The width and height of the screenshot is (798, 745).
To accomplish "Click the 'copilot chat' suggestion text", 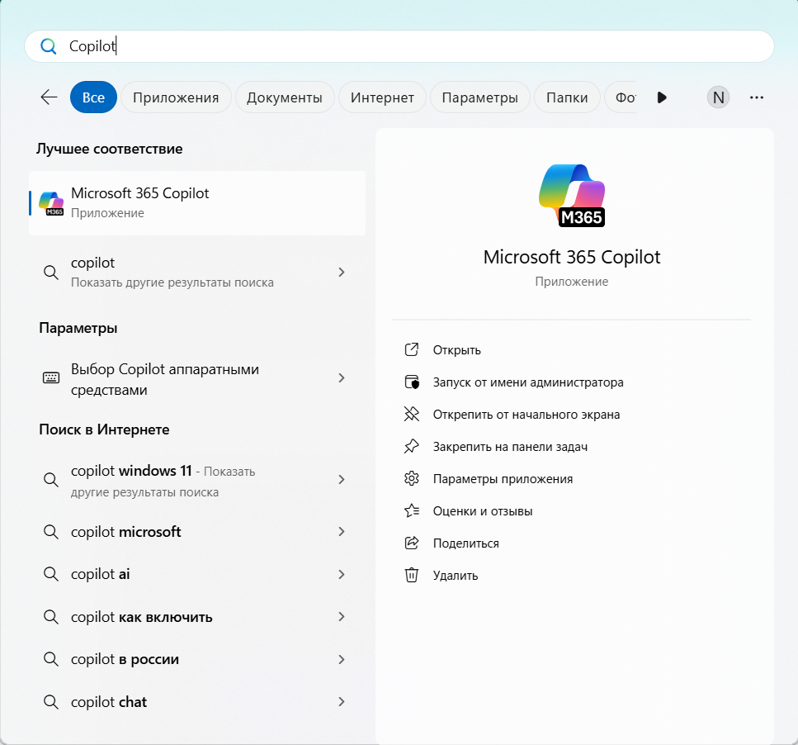I will tap(108, 702).
